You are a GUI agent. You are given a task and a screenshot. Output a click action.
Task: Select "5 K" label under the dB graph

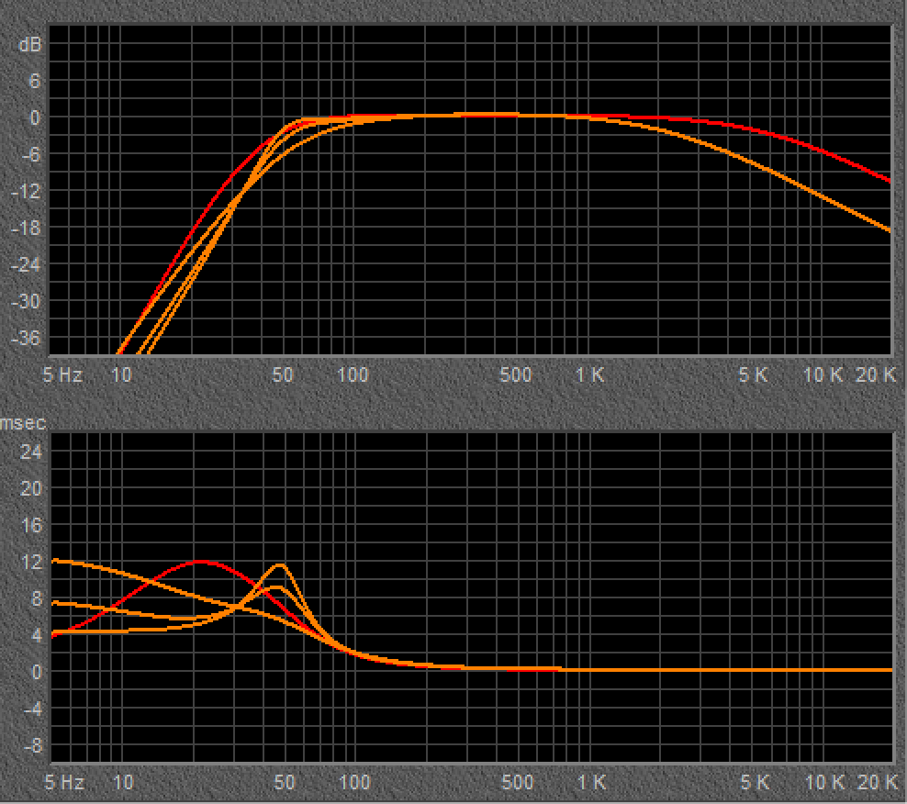[753, 375]
